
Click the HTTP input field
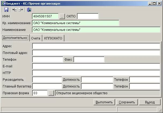tap(96, 73)
